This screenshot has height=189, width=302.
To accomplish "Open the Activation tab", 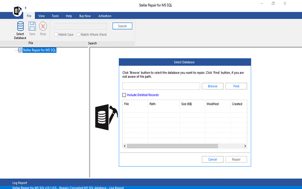I will tap(105, 16).
